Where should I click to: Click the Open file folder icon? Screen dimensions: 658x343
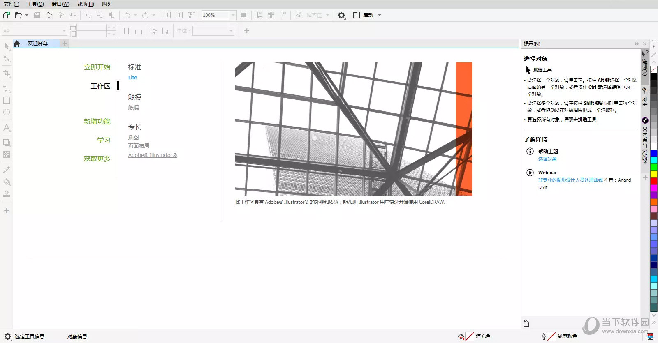[x=18, y=15]
